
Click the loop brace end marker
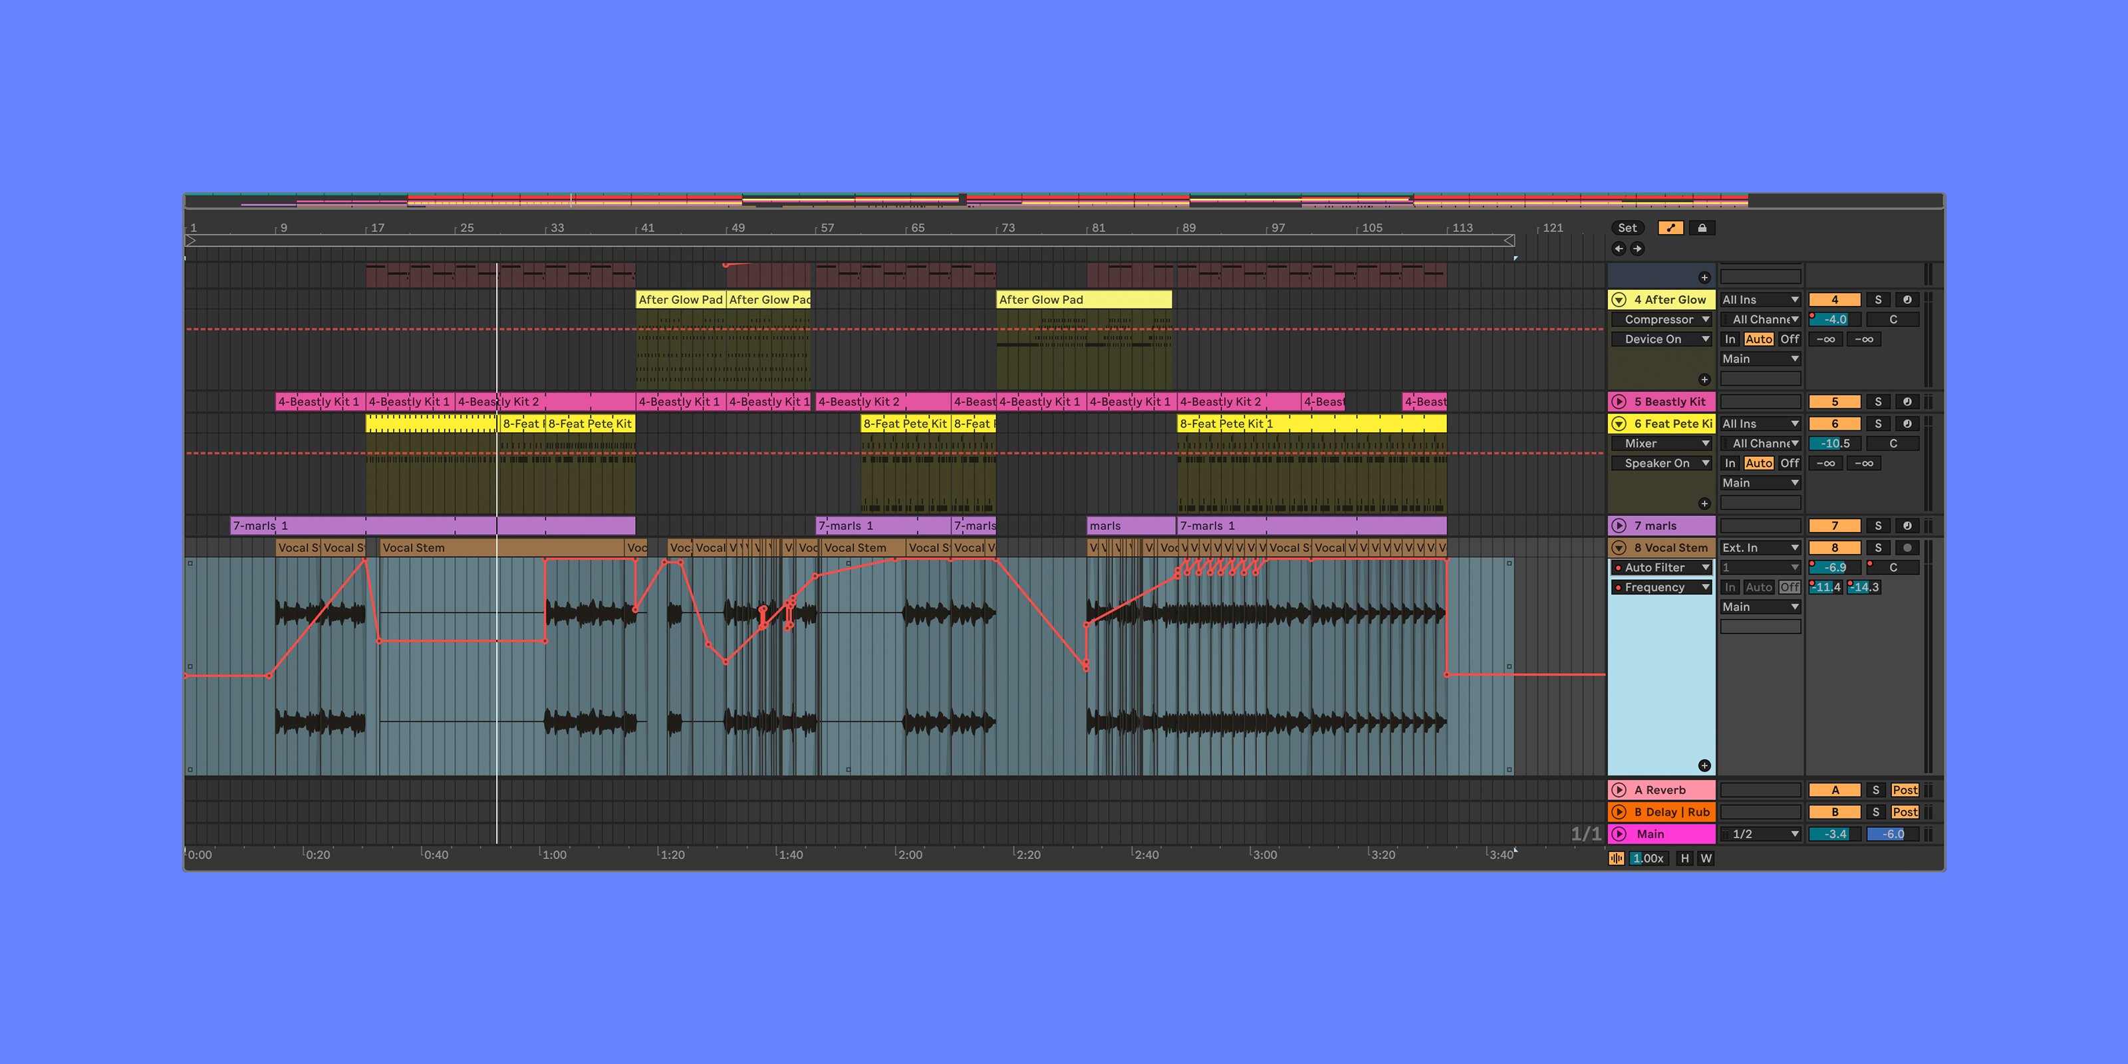point(1510,240)
